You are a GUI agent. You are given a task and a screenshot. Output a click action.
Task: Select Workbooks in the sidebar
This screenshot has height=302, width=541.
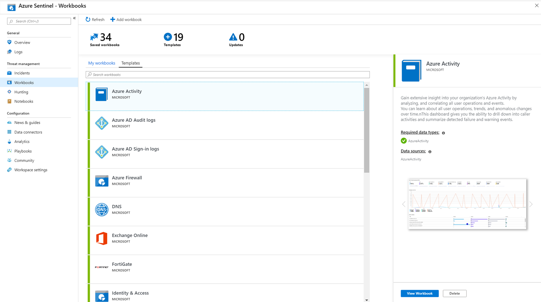tap(39, 82)
